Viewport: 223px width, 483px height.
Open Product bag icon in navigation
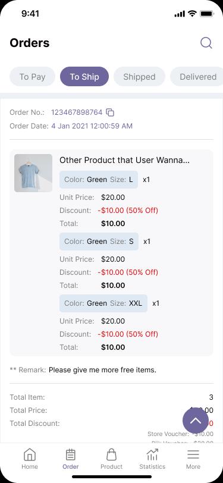point(112,459)
